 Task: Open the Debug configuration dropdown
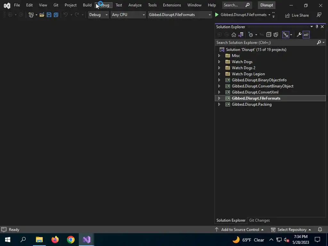click(98, 15)
